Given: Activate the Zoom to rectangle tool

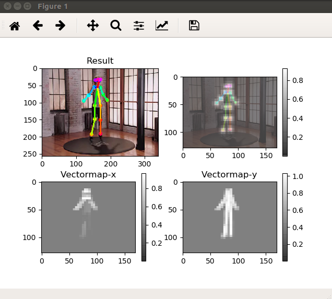Looking at the screenshot, I should coord(116,26).
